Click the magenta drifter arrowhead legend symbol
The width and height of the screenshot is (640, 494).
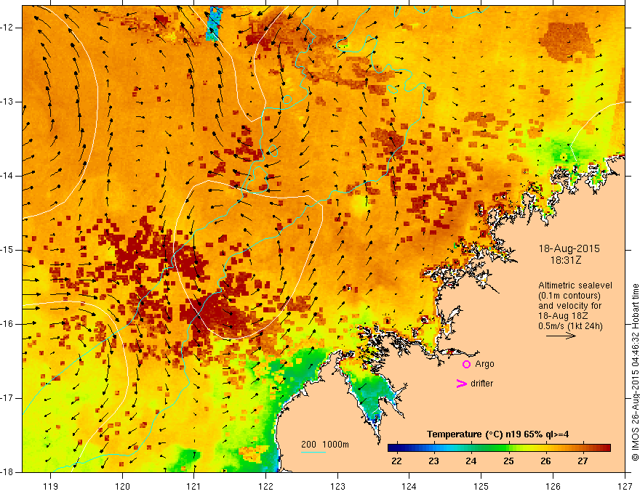[x=462, y=384]
